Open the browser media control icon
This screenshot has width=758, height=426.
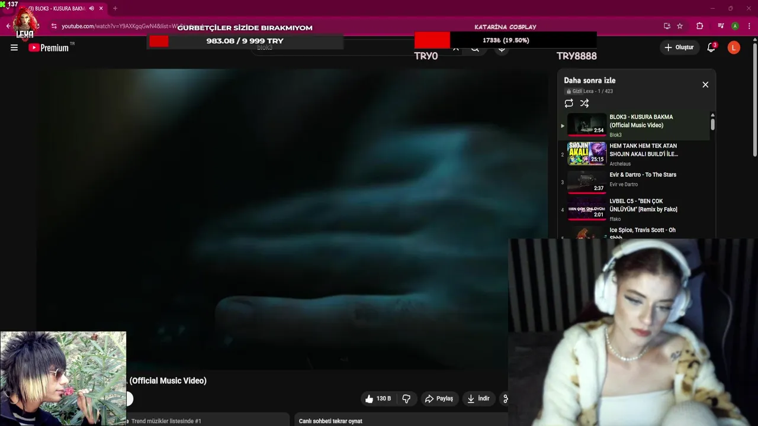(721, 26)
